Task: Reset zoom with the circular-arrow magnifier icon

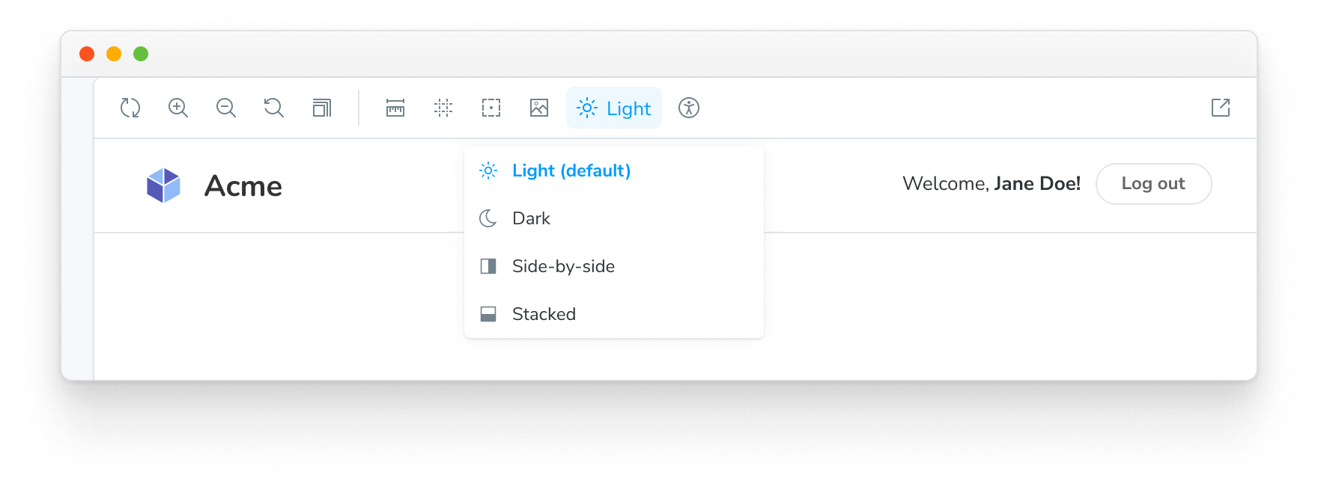Action: 274,108
